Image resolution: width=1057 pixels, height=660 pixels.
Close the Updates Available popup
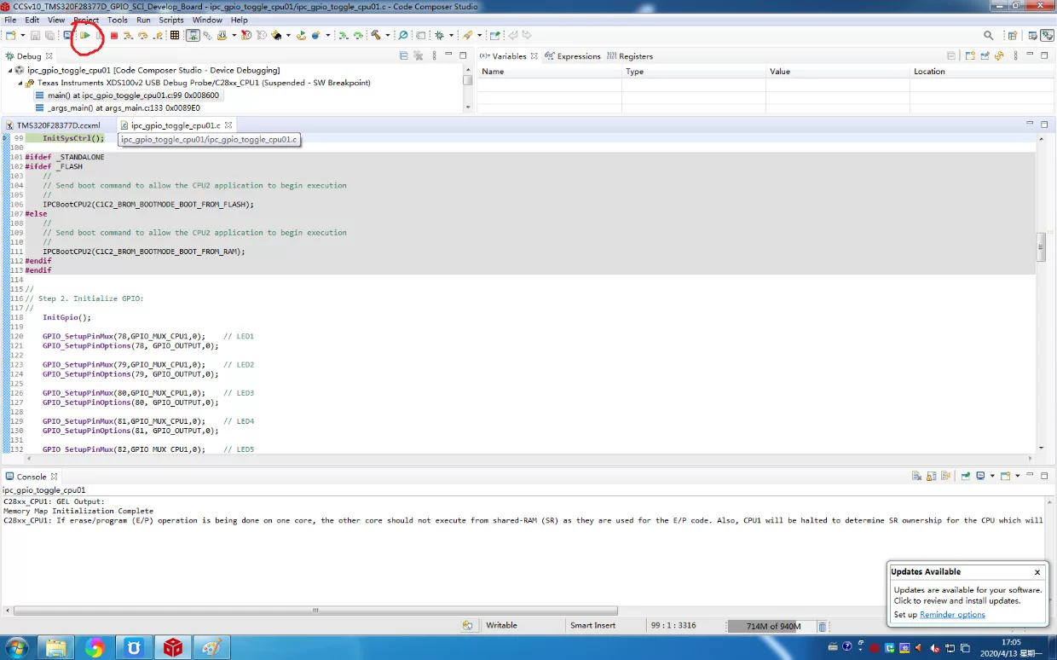coord(1037,572)
